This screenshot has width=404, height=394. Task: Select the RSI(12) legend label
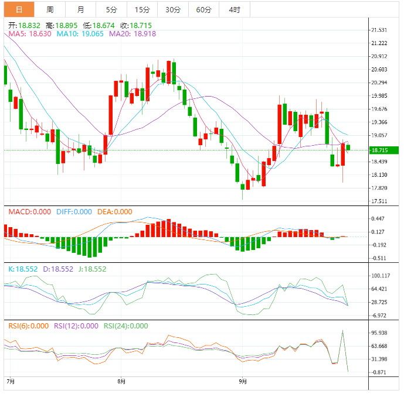point(77,326)
